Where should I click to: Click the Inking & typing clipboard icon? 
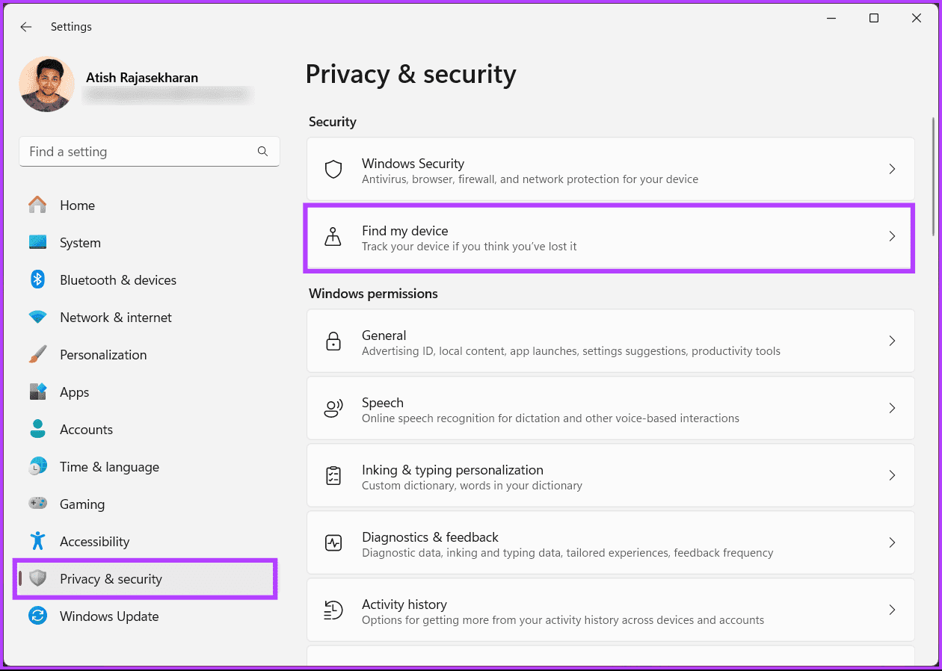pyautogui.click(x=333, y=475)
